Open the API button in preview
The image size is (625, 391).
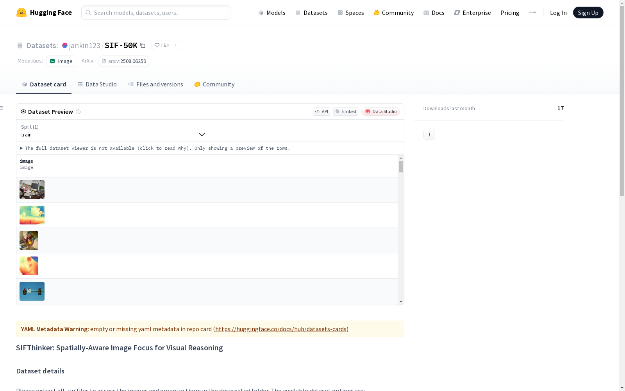(321, 111)
